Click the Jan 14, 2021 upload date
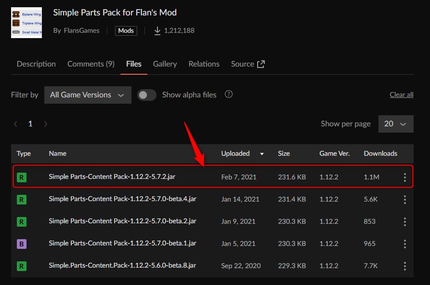Image resolution: width=430 pixels, height=285 pixels. [240, 199]
